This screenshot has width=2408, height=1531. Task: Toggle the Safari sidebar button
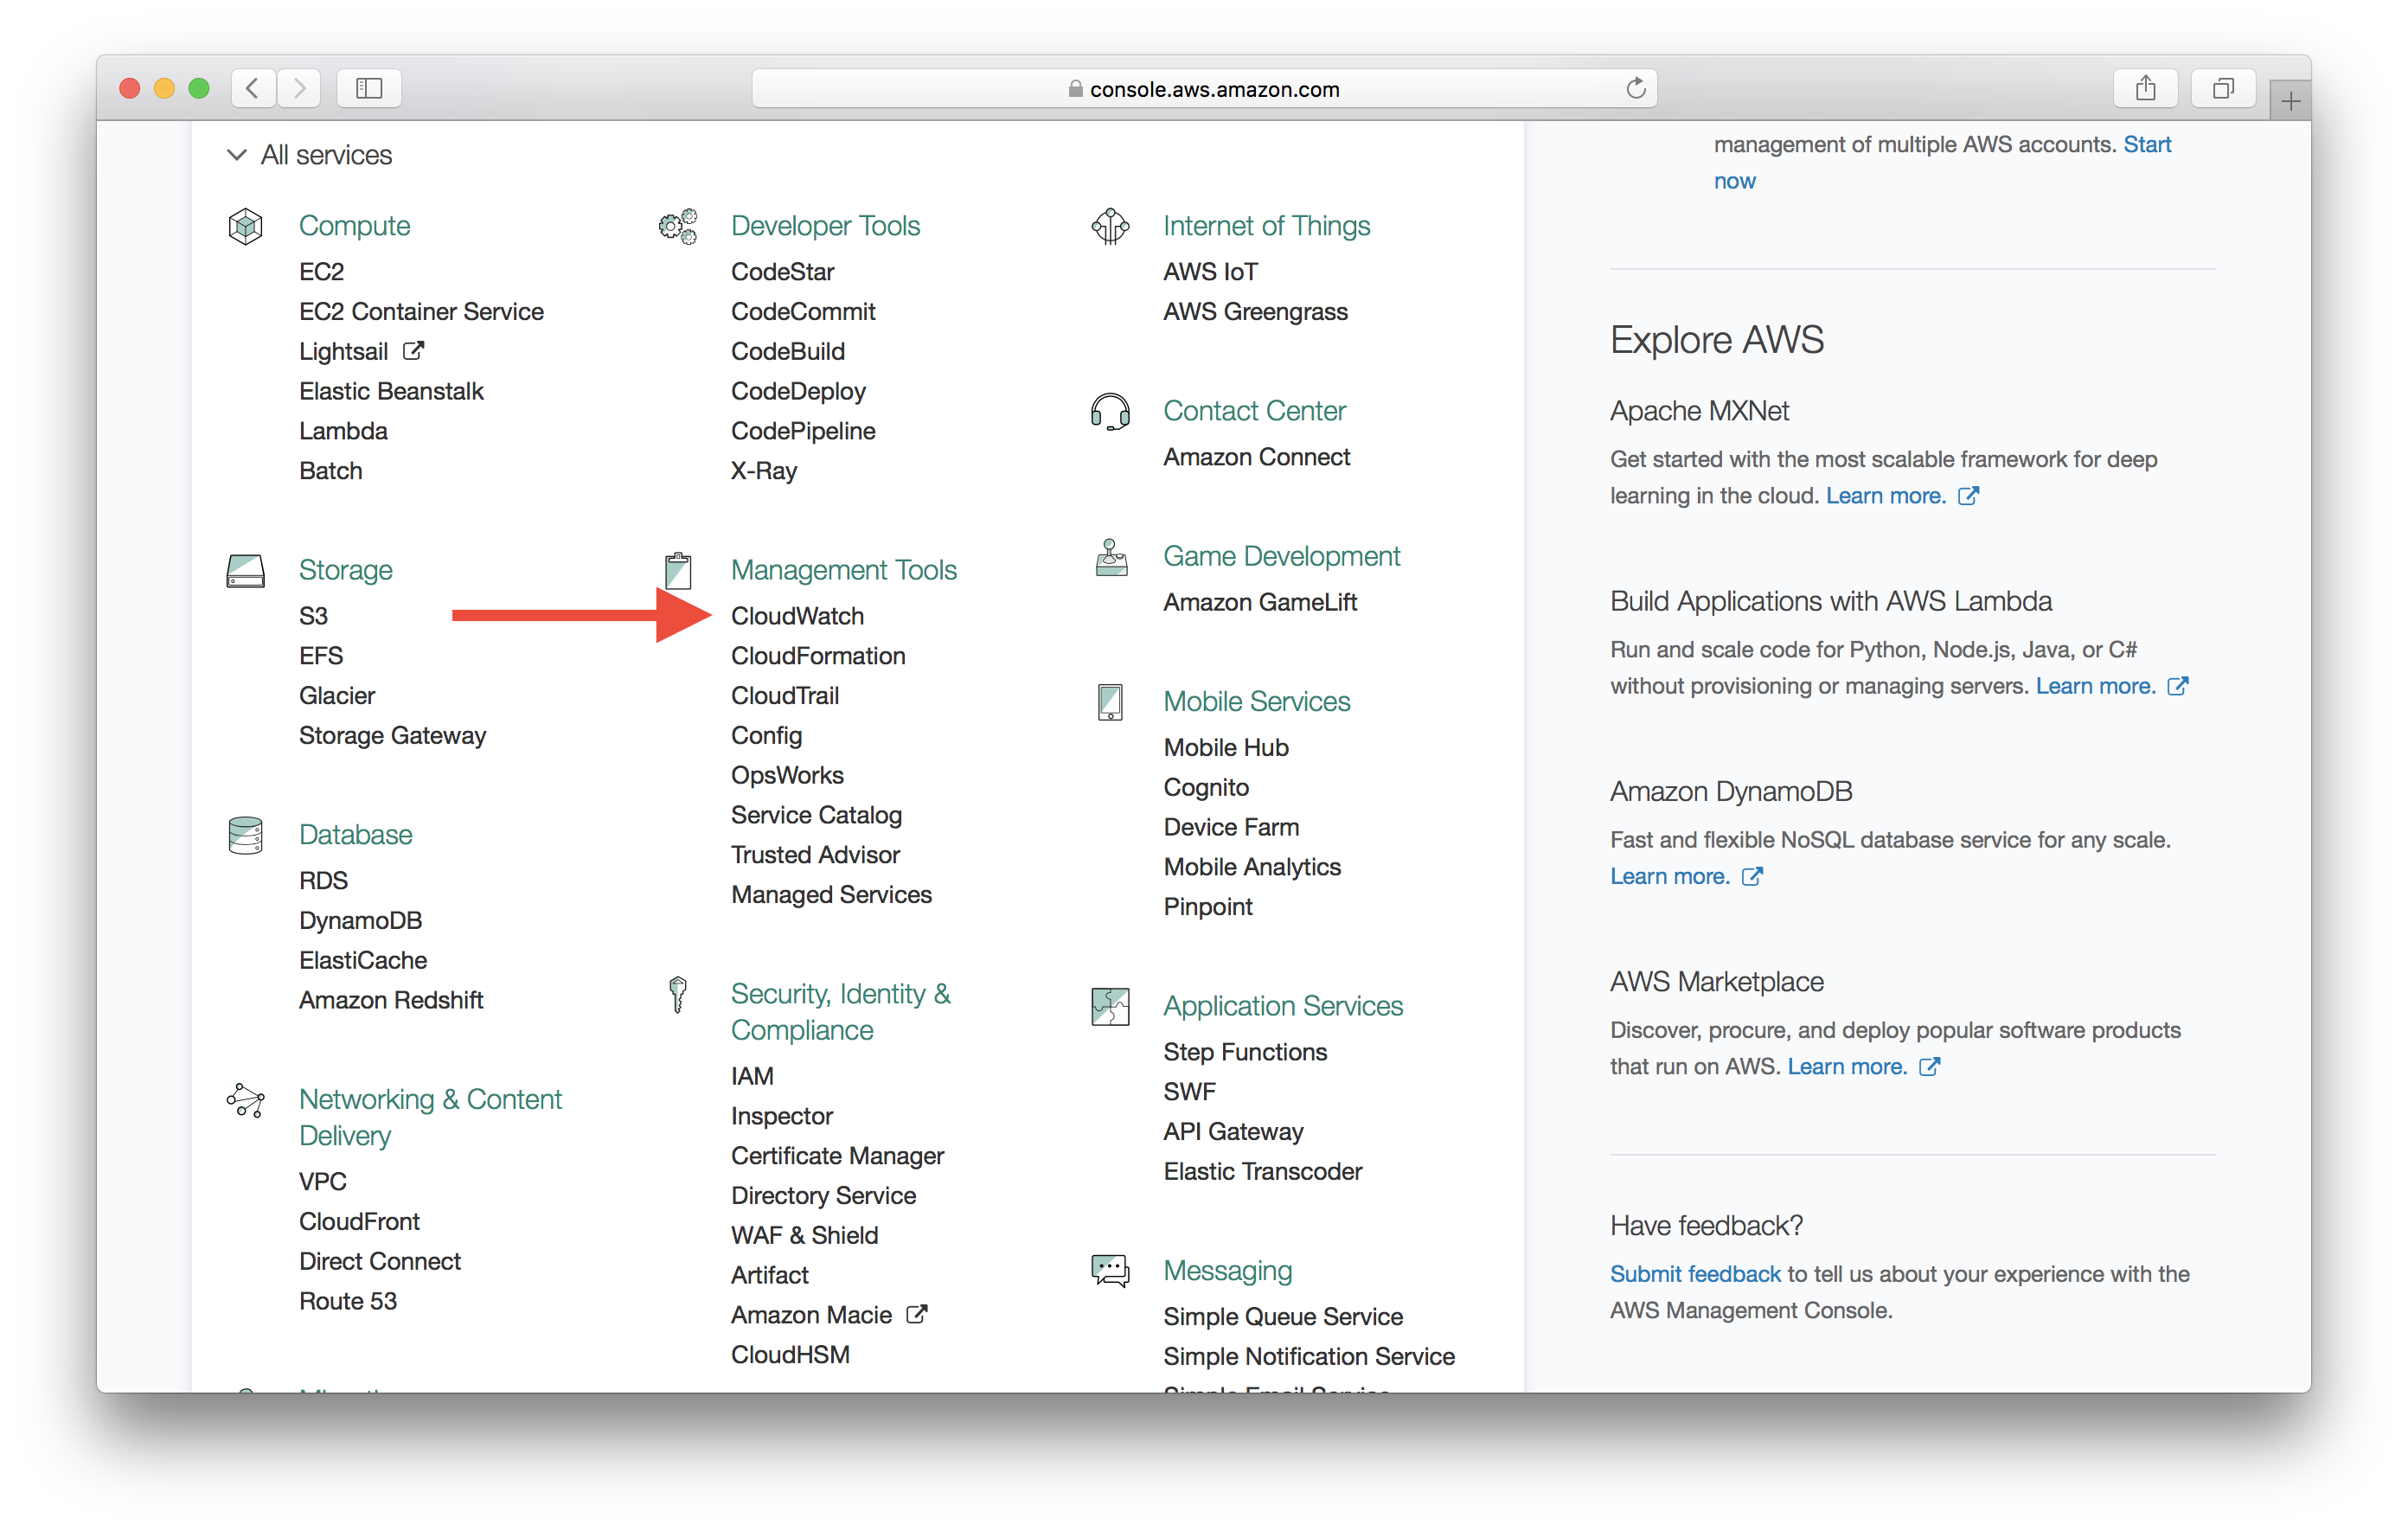click(x=369, y=88)
